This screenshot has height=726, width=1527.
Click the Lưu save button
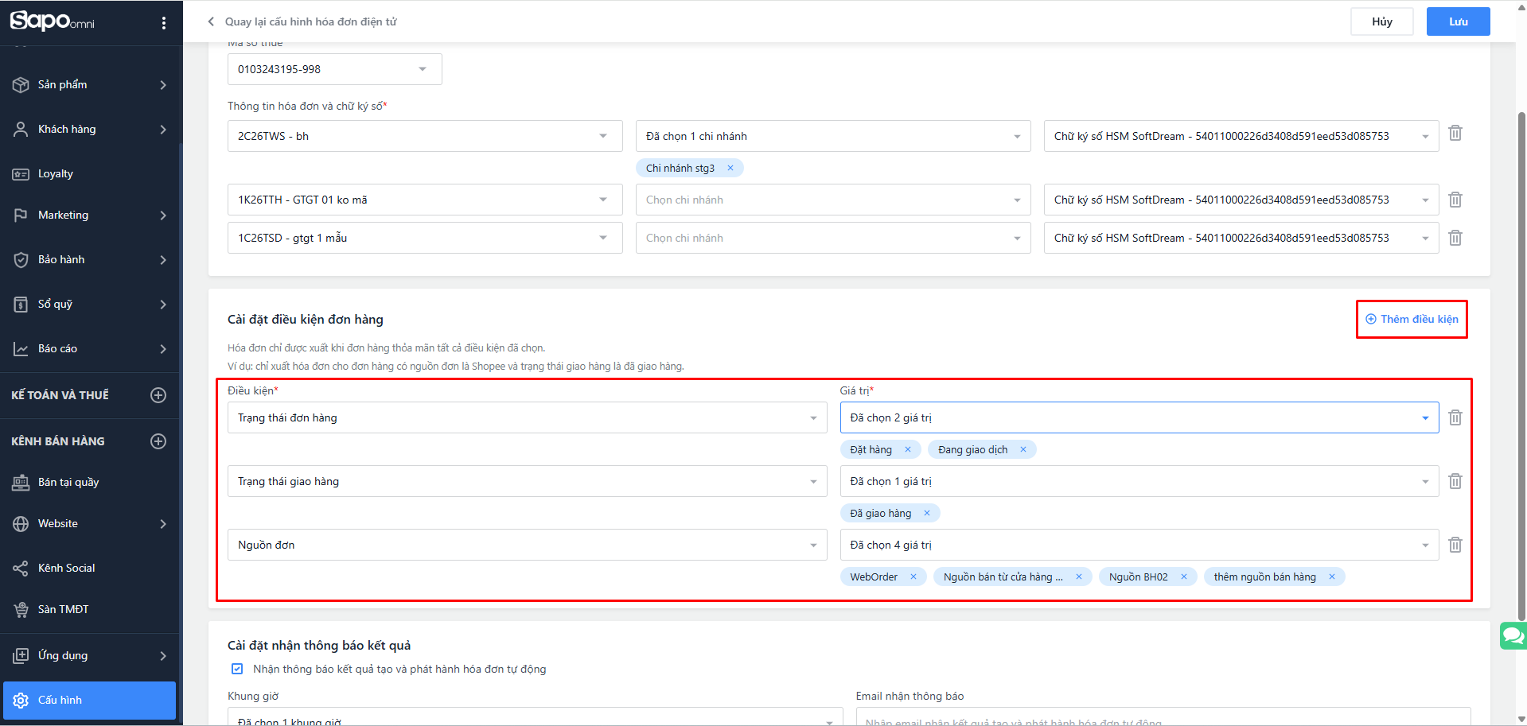point(1458,21)
